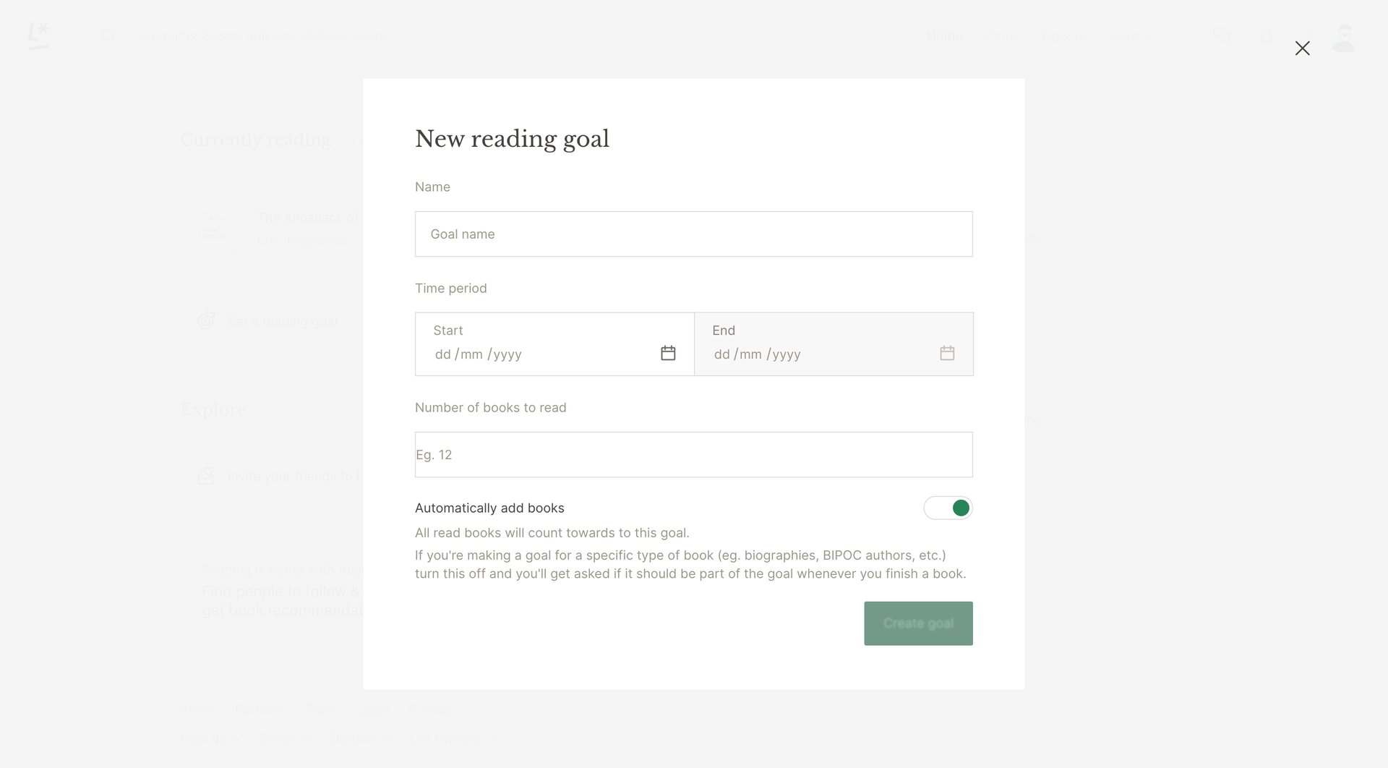Expand the Help us footer dropdown
The height and width of the screenshot is (768, 1388).
pos(209,738)
